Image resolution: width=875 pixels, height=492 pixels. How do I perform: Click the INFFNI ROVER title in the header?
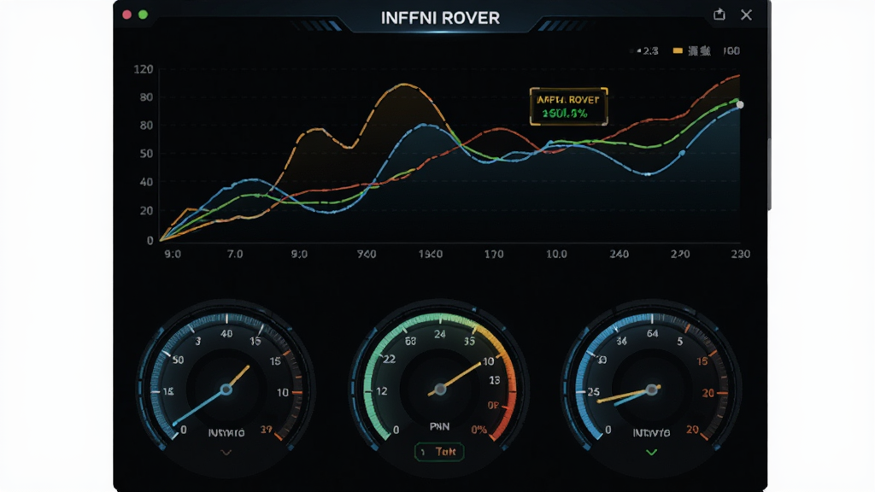click(x=440, y=18)
